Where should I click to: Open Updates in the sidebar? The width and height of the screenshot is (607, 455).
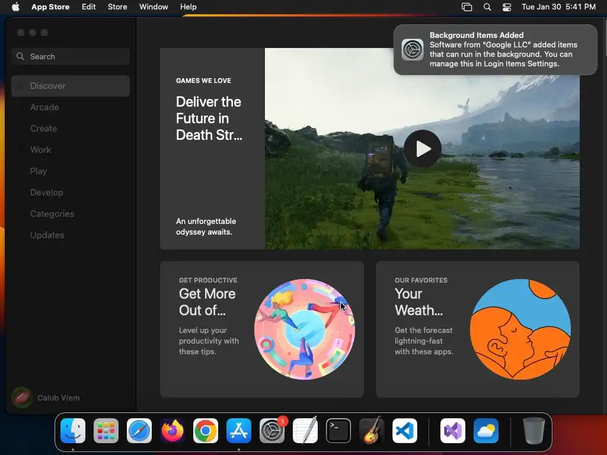pyautogui.click(x=71, y=235)
